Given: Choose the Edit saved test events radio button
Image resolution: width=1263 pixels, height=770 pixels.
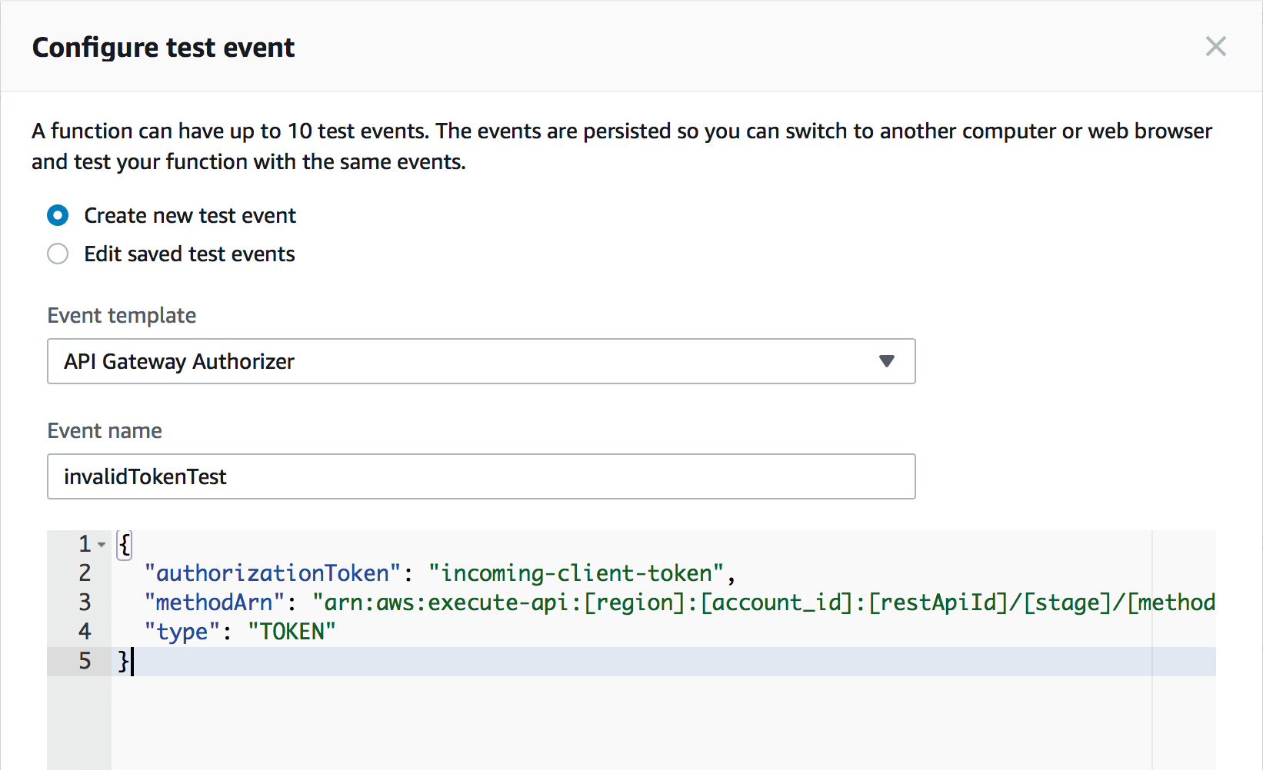Looking at the screenshot, I should 58,254.
